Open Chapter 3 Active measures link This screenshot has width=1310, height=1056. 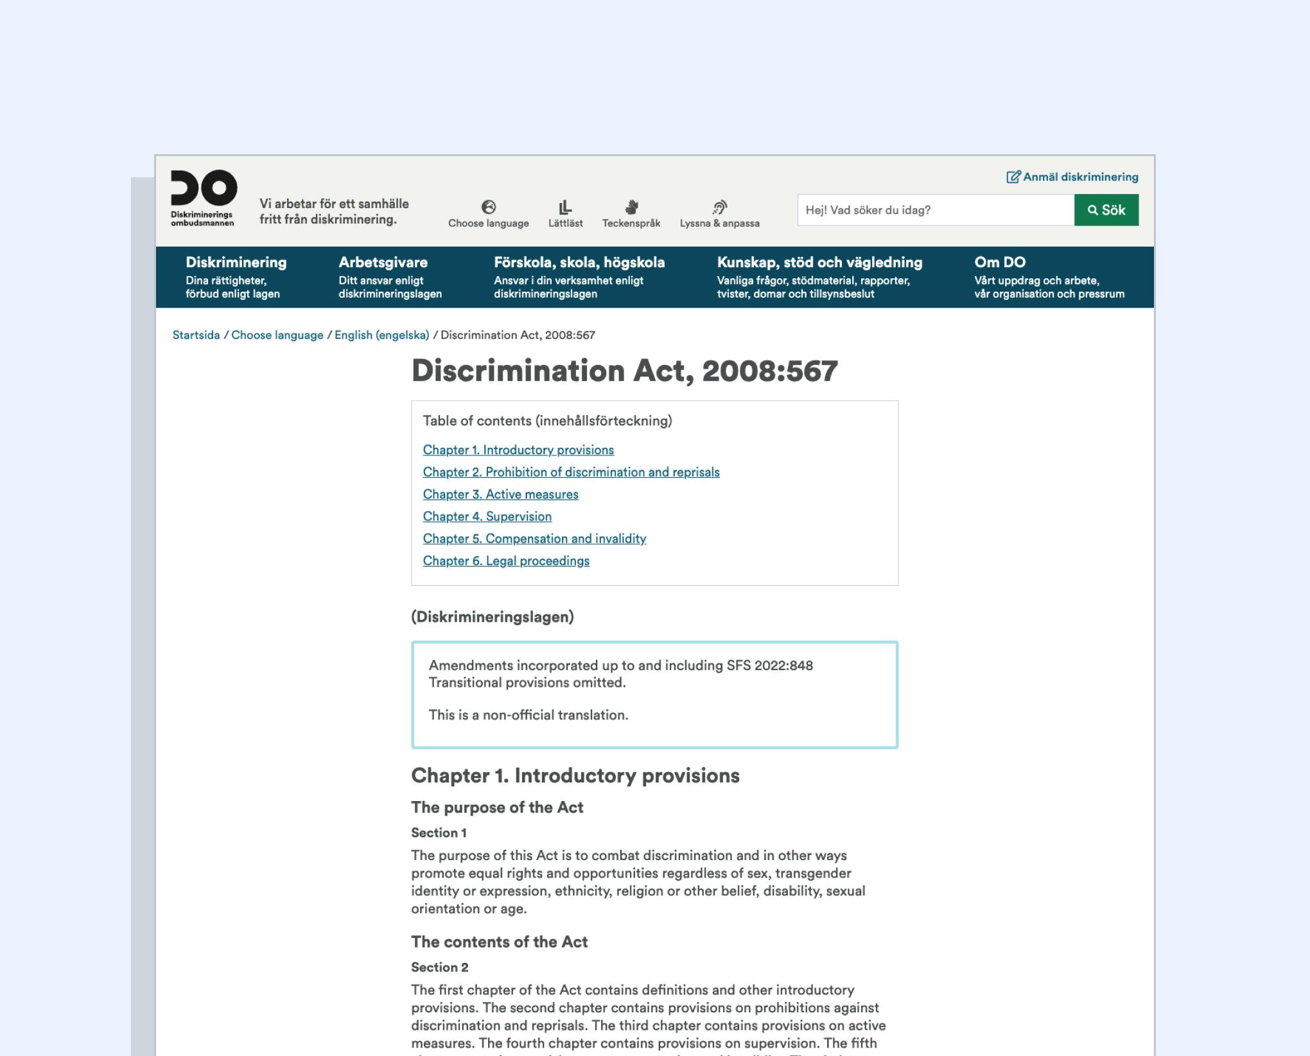click(x=500, y=493)
